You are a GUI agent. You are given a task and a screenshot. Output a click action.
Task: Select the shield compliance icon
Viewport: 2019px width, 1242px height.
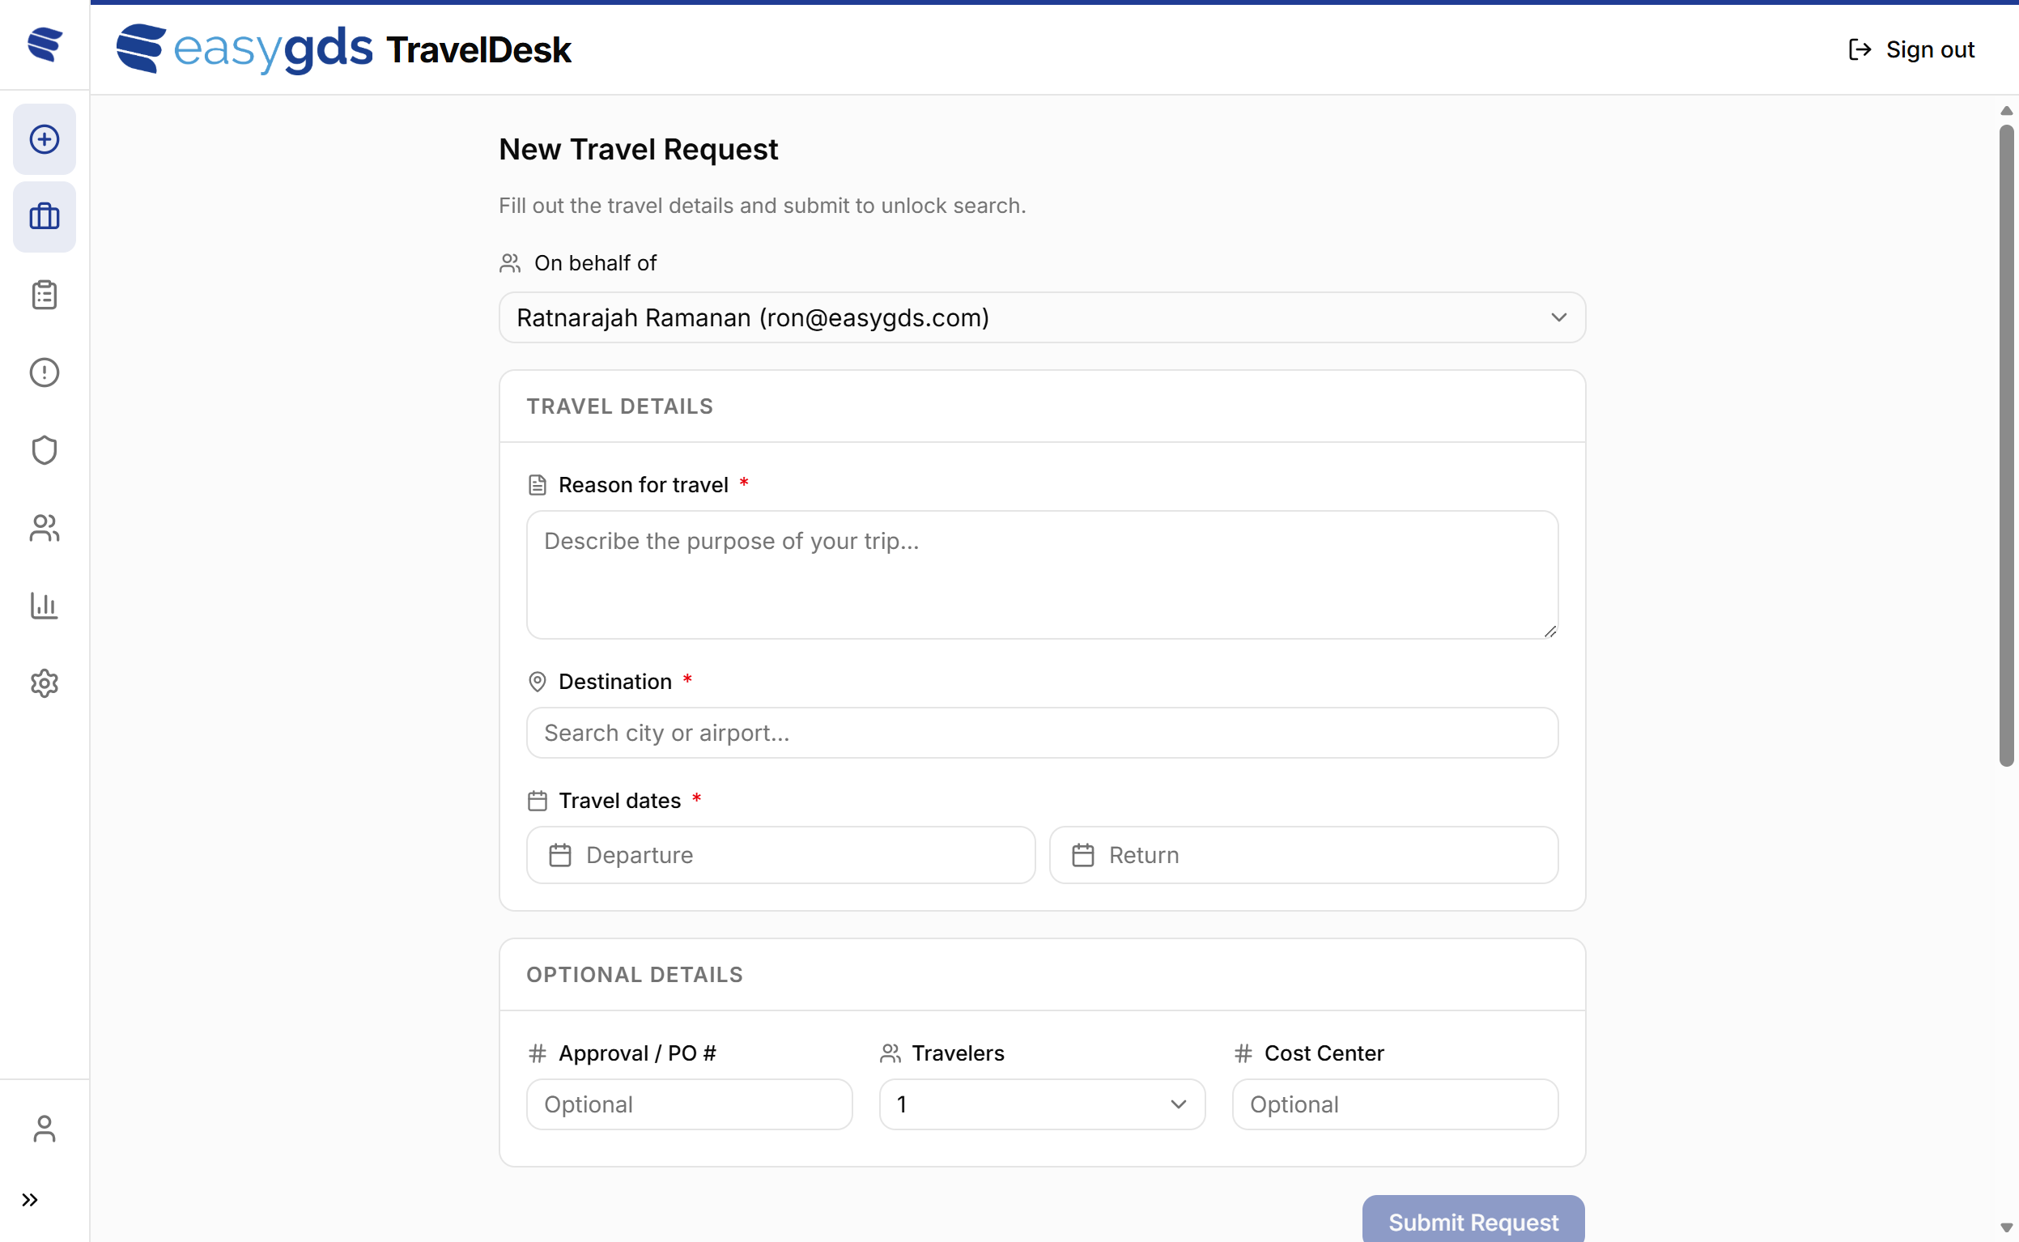(44, 449)
